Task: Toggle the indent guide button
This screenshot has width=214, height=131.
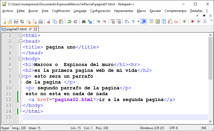Action: [144, 21]
